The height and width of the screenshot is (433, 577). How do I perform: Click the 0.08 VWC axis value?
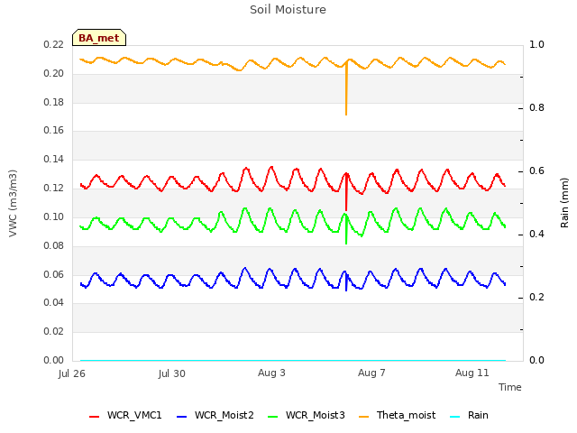point(54,245)
